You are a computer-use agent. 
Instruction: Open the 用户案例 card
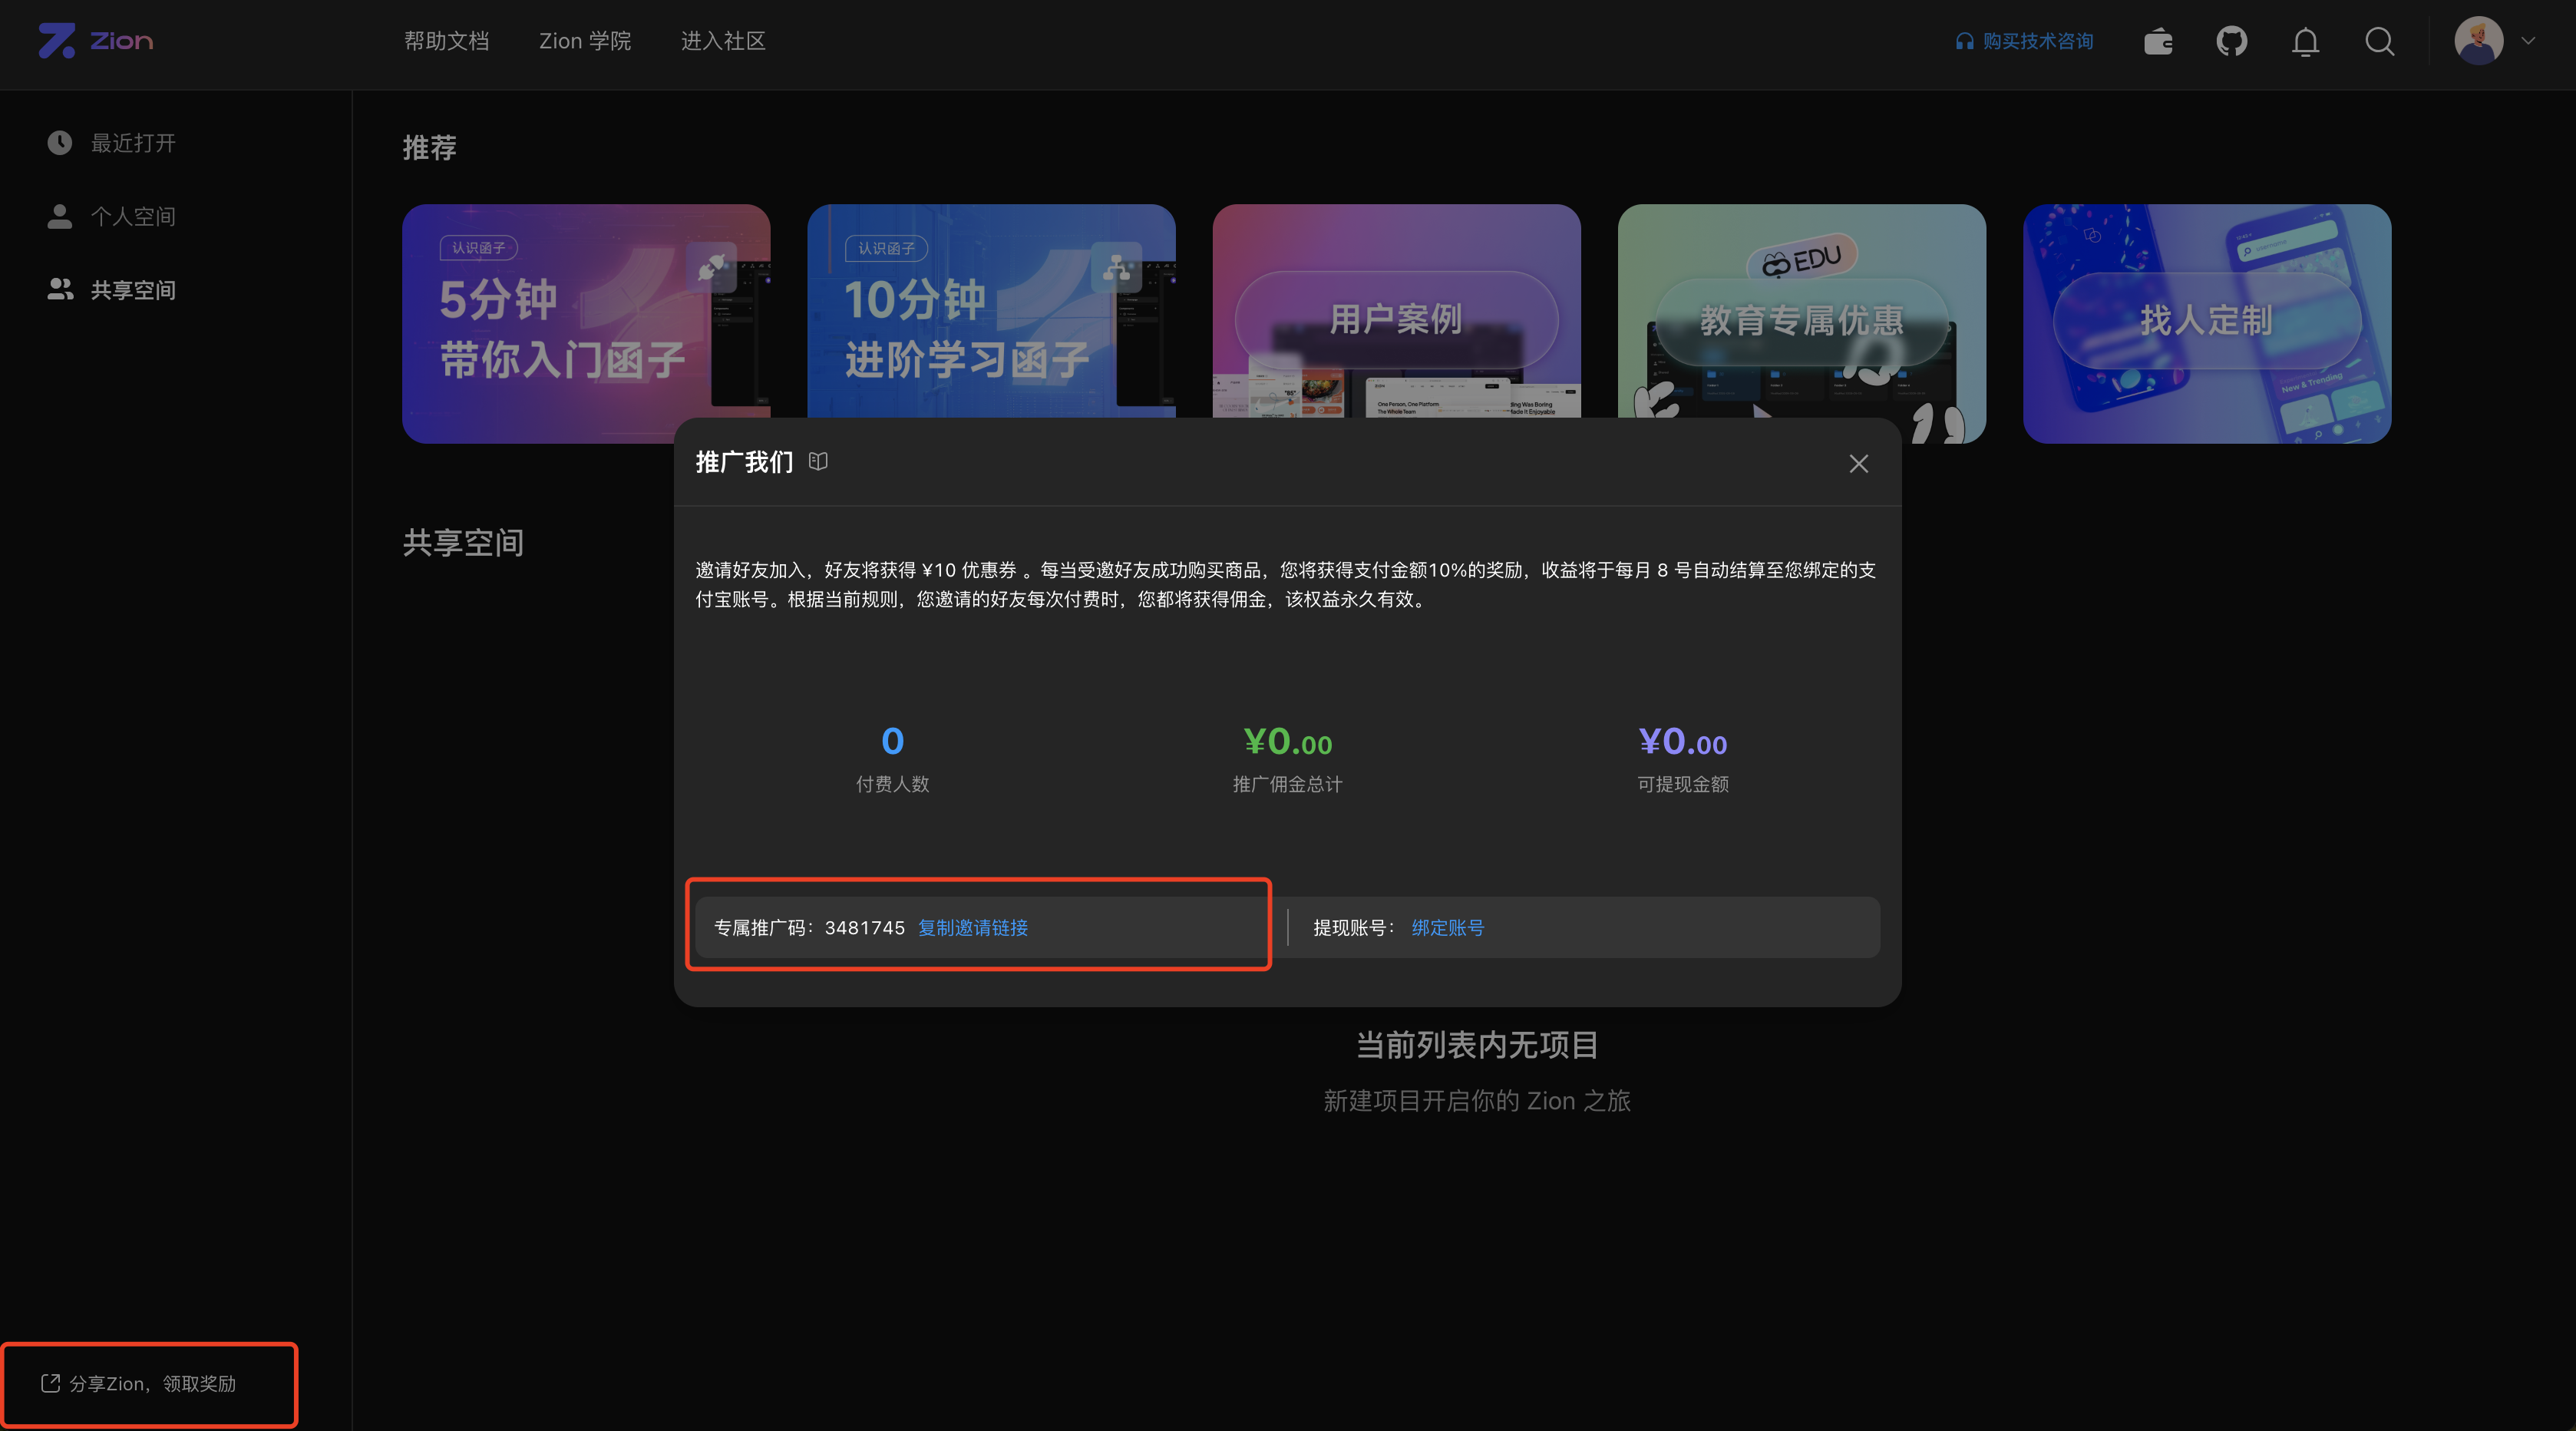pyautogui.click(x=1396, y=311)
